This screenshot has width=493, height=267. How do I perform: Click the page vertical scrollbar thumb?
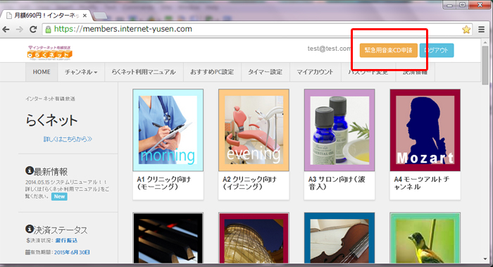tap(485, 66)
